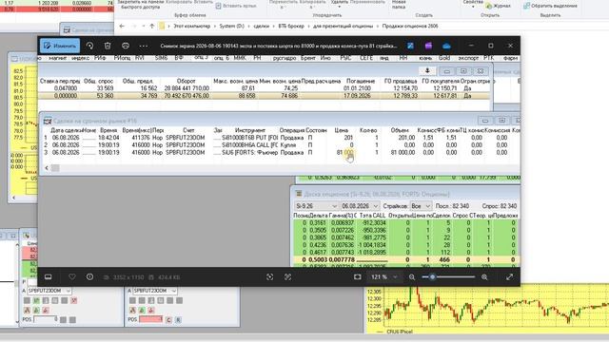
Task: Click the orange A icon in left order panel
Action: coord(28,310)
